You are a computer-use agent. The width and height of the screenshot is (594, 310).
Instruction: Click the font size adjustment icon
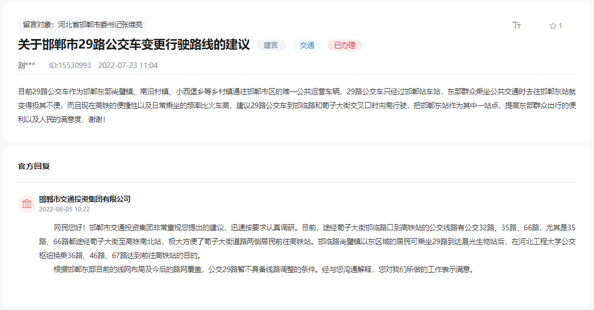pyautogui.click(x=517, y=25)
